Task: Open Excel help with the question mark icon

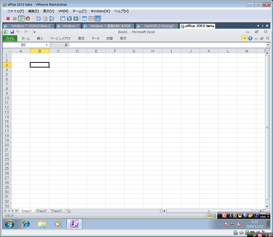Action: click(x=250, y=38)
